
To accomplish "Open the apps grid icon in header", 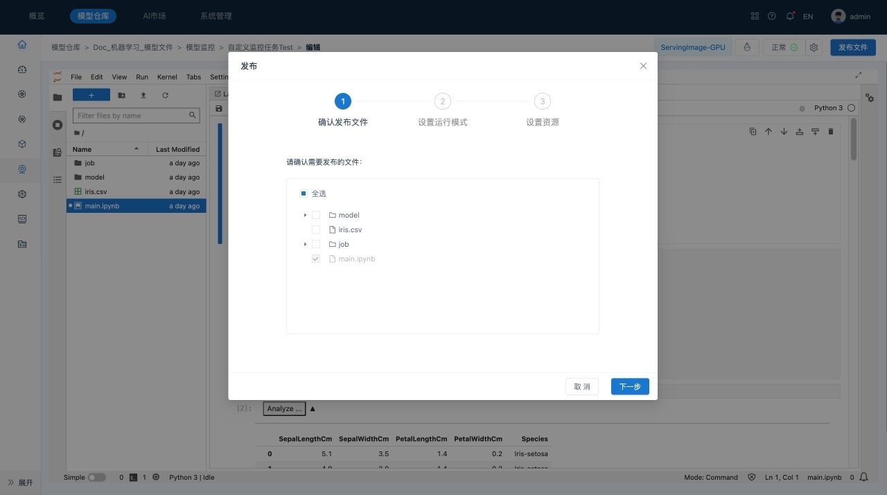I will [x=755, y=16].
